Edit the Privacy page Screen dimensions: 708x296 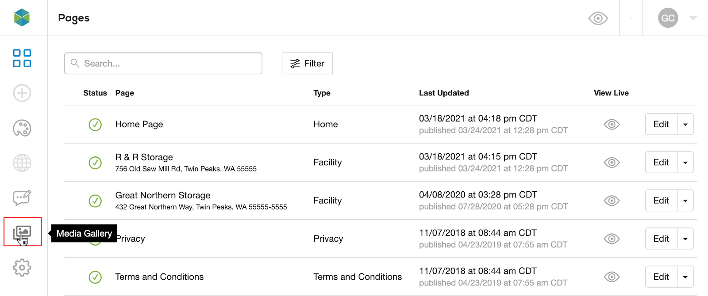[x=661, y=239]
